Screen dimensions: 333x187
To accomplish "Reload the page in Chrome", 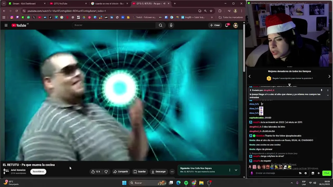I will 17,11.
